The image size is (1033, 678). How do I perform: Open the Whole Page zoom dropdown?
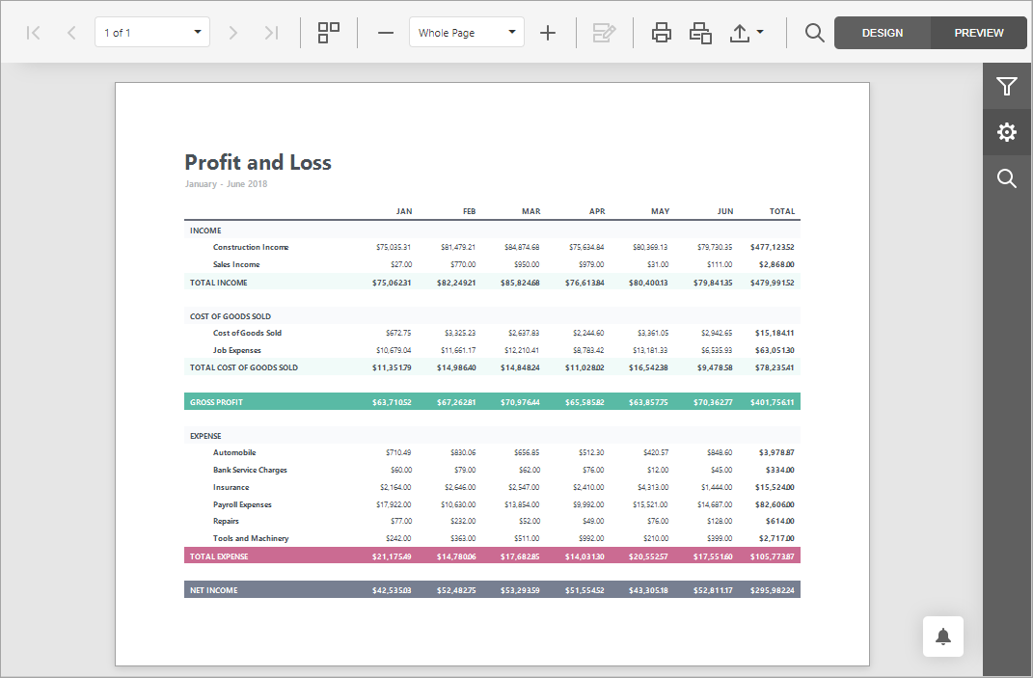(466, 32)
